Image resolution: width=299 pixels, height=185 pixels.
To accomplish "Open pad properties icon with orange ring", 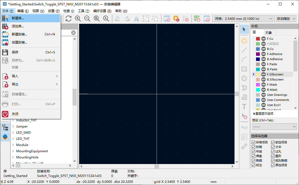I will pos(176,19).
